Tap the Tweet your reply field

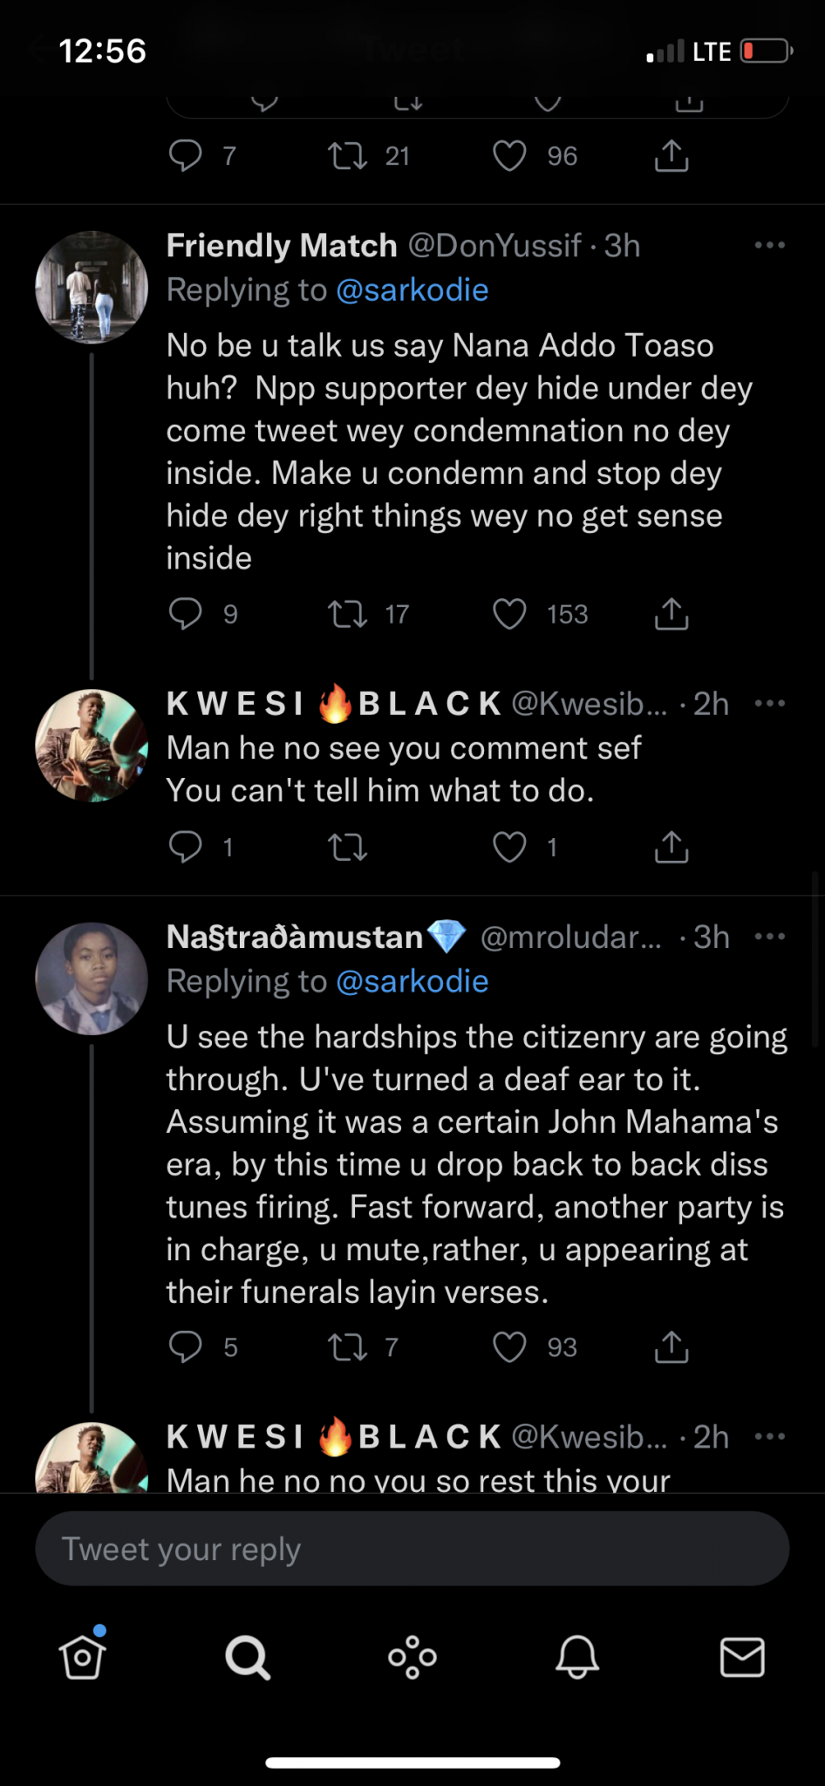coord(412,1549)
